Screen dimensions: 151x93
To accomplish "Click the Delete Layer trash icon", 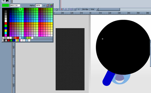I will click(x=57, y=9).
